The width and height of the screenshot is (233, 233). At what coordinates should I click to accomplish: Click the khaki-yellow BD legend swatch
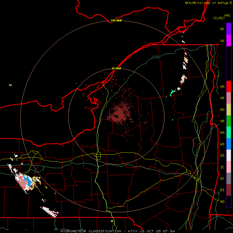point(229,110)
